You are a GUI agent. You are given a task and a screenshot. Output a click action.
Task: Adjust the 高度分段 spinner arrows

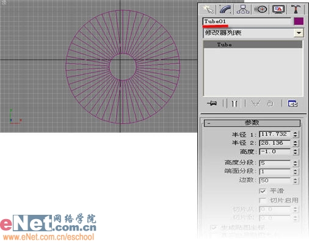(x=295, y=163)
